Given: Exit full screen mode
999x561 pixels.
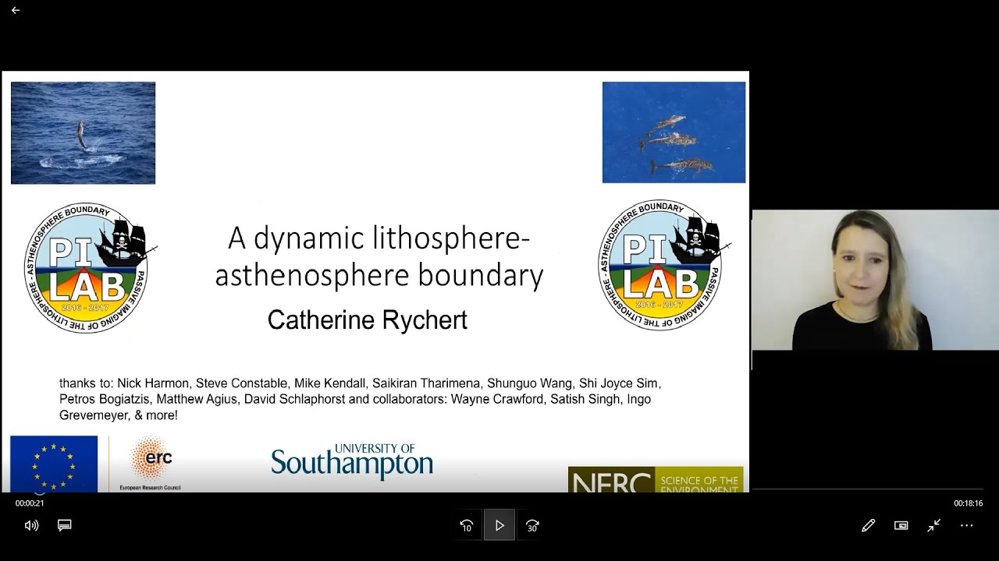Looking at the screenshot, I should click(x=933, y=525).
